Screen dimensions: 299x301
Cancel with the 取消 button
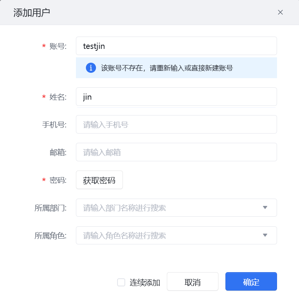[x=193, y=283]
